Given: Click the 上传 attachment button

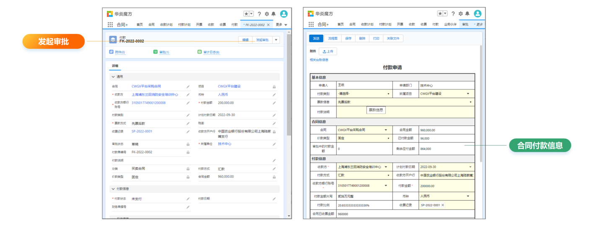Looking at the screenshot, I should (x=328, y=51).
